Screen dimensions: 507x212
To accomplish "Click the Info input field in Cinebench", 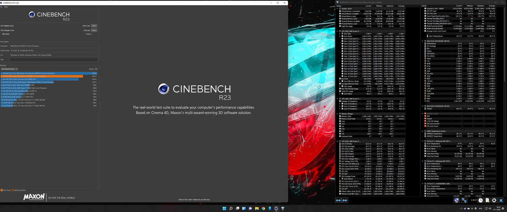I will [54, 60].
